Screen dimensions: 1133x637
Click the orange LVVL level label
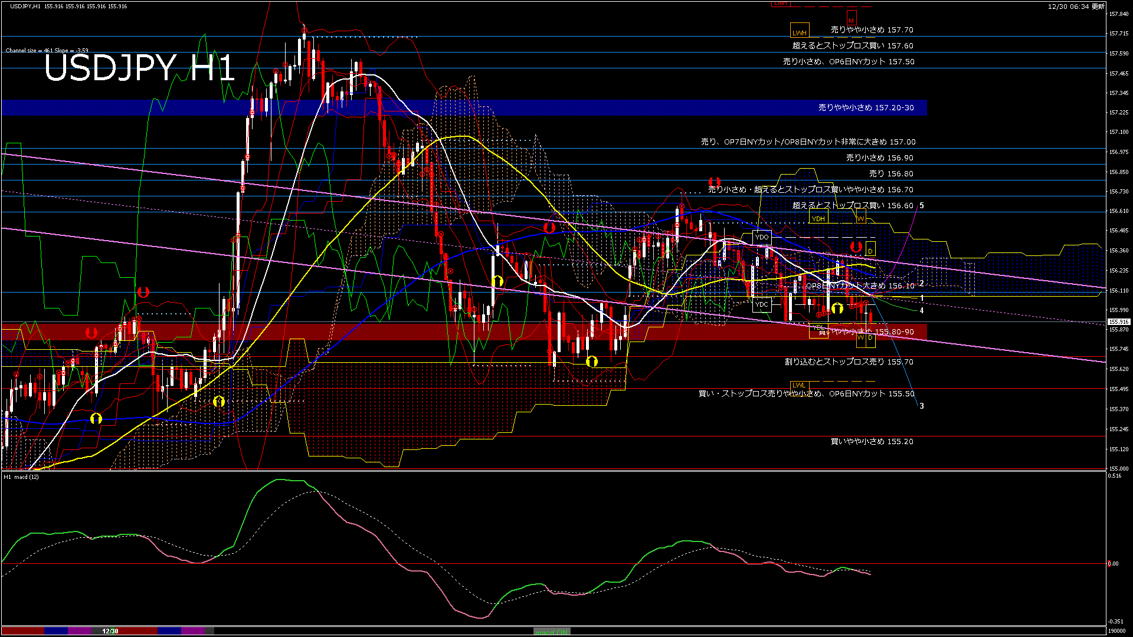(799, 385)
